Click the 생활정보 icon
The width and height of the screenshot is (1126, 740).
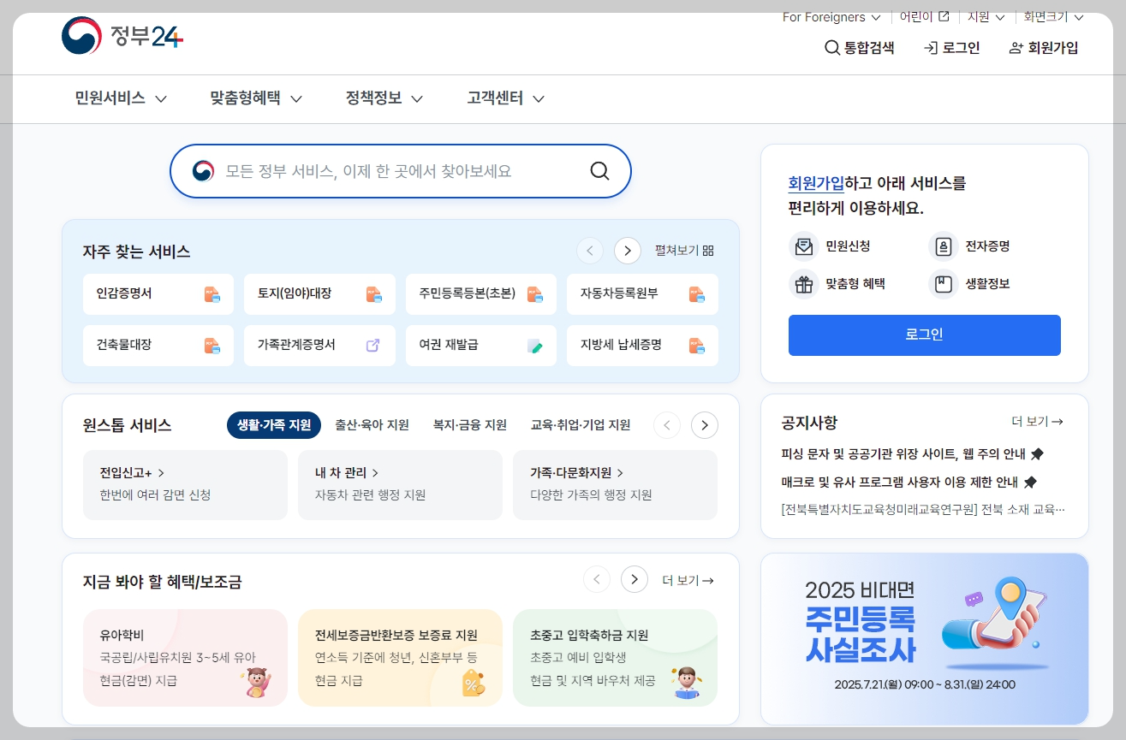click(x=943, y=284)
